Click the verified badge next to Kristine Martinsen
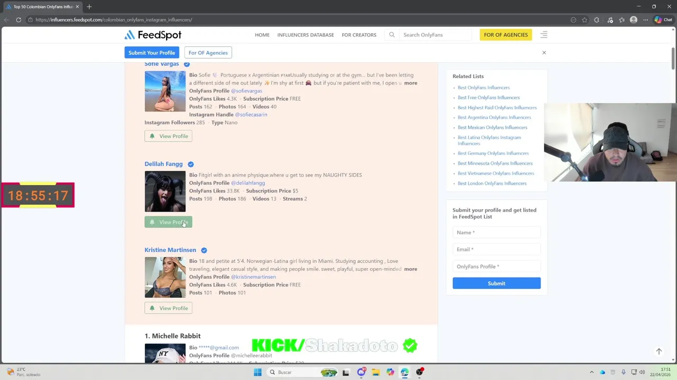This screenshot has width=677, height=380. point(204,250)
